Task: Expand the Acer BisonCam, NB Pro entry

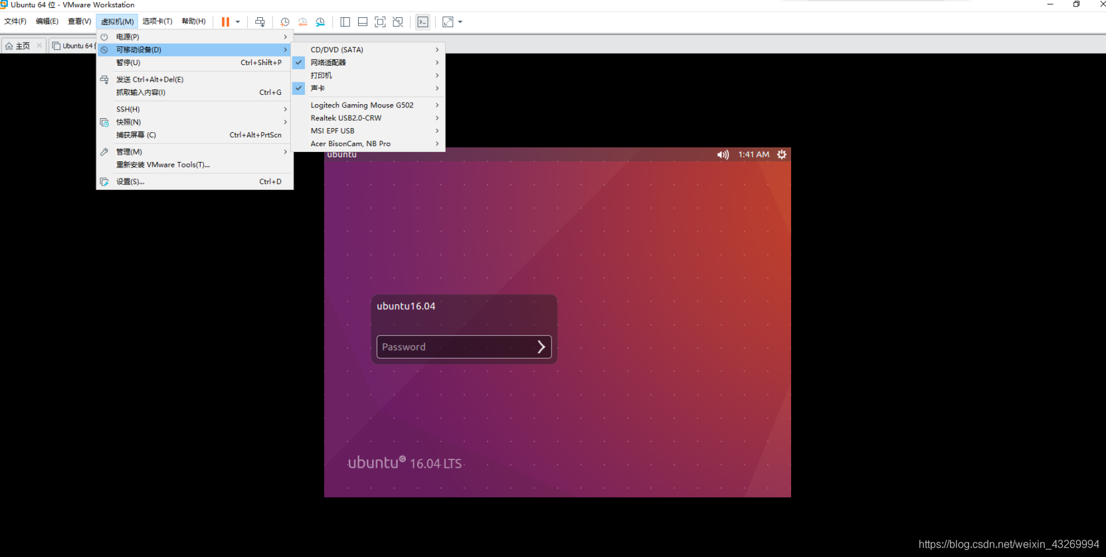Action: 369,144
